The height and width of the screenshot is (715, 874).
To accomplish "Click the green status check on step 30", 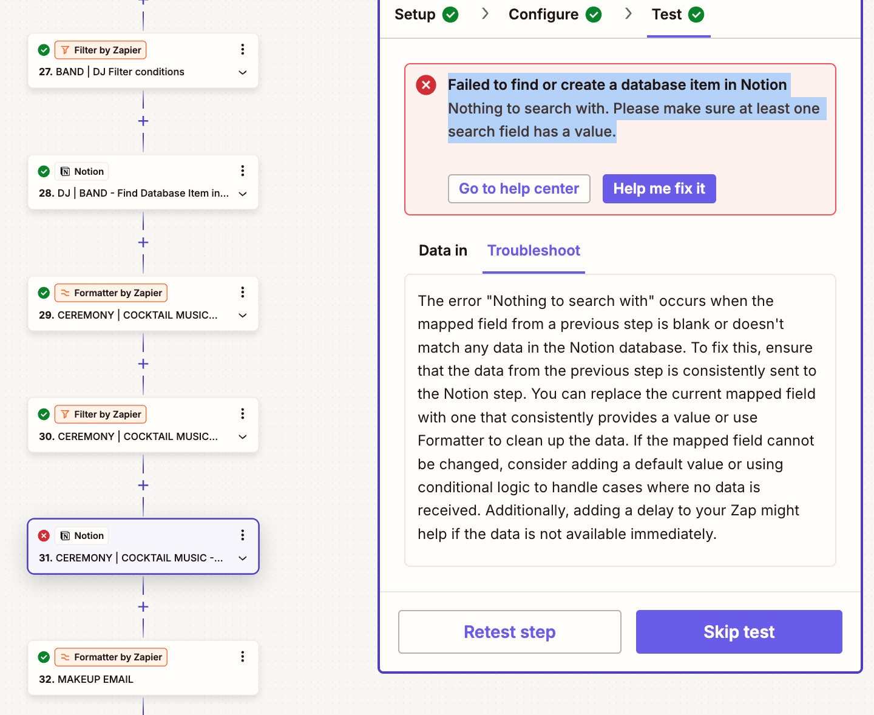I will (44, 414).
